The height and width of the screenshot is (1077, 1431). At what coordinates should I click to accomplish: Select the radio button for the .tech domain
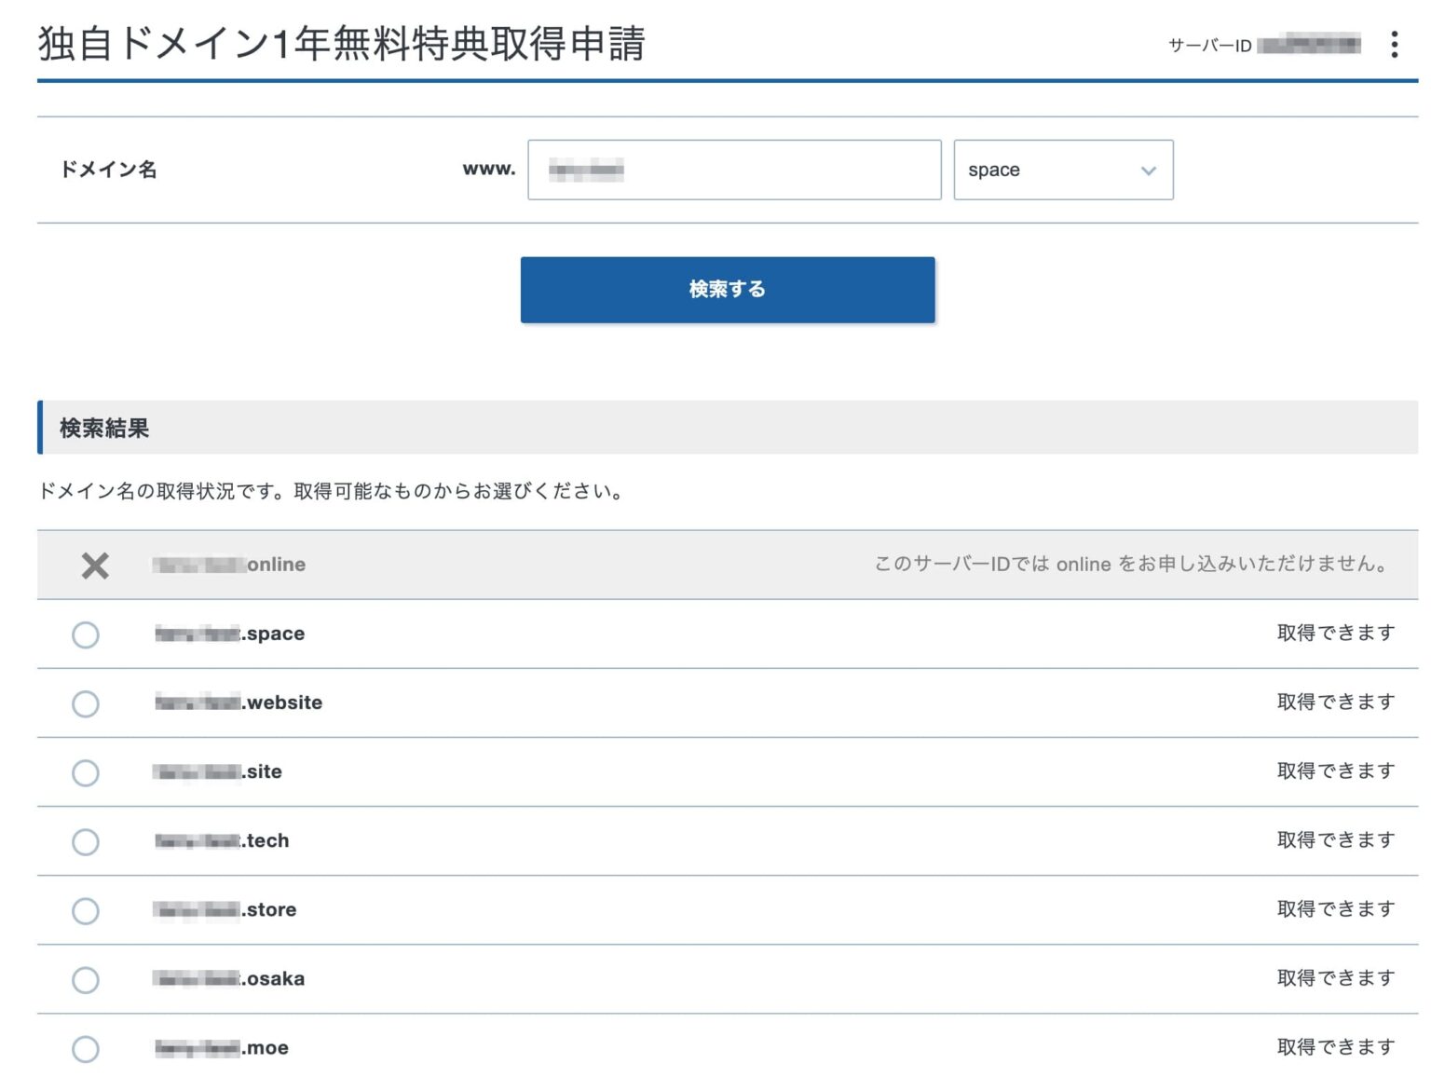[x=85, y=841]
